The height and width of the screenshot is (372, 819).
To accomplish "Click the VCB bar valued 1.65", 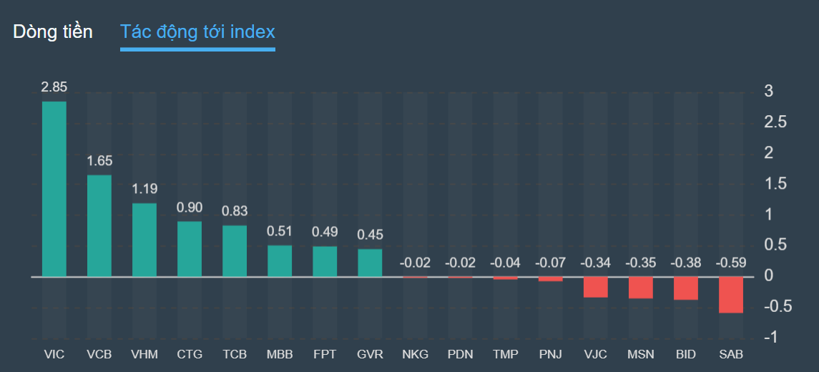I will click(99, 226).
